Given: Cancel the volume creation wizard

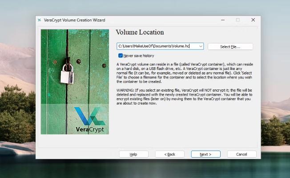Looking at the screenshot, I should tap(242, 154).
